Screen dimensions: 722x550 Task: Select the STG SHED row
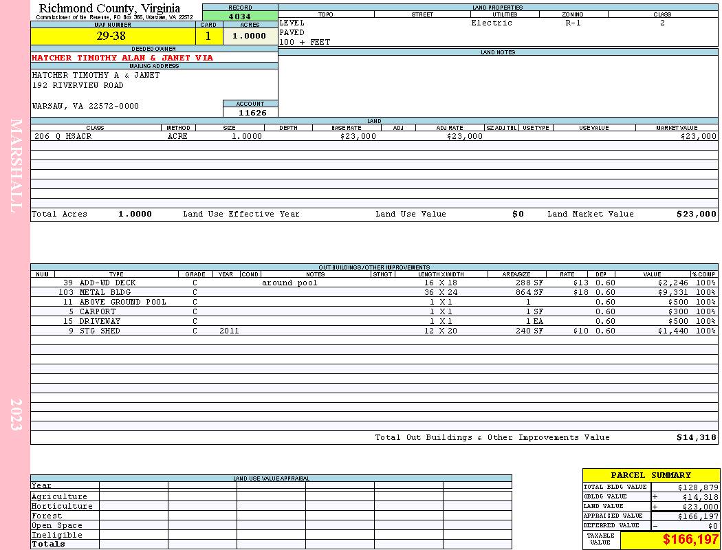[x=374, y=331]
